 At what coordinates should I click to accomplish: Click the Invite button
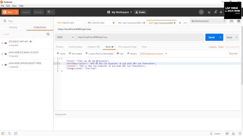tap(140, 12)
